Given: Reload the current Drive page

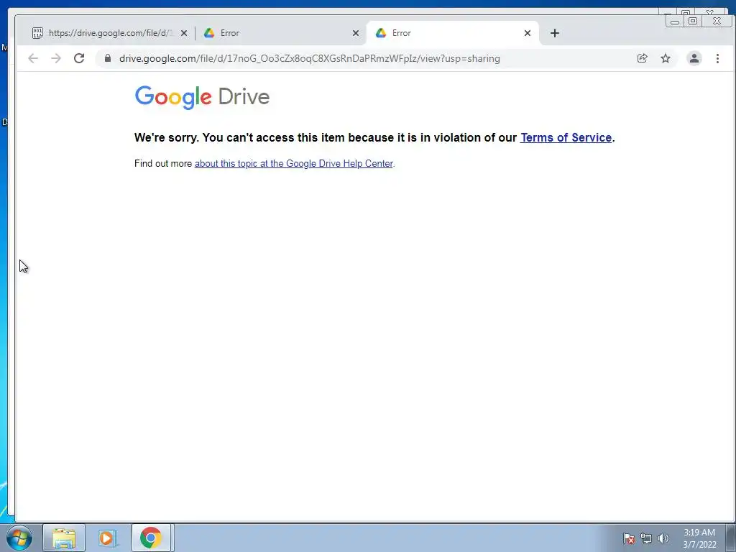Looking at the screenshot, I should [79, 58].
